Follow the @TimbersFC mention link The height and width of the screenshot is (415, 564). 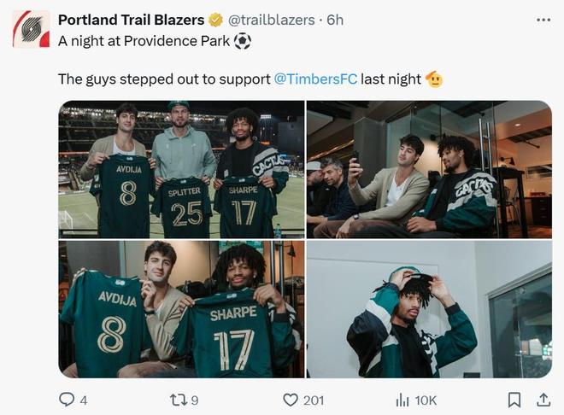(314, 79)
